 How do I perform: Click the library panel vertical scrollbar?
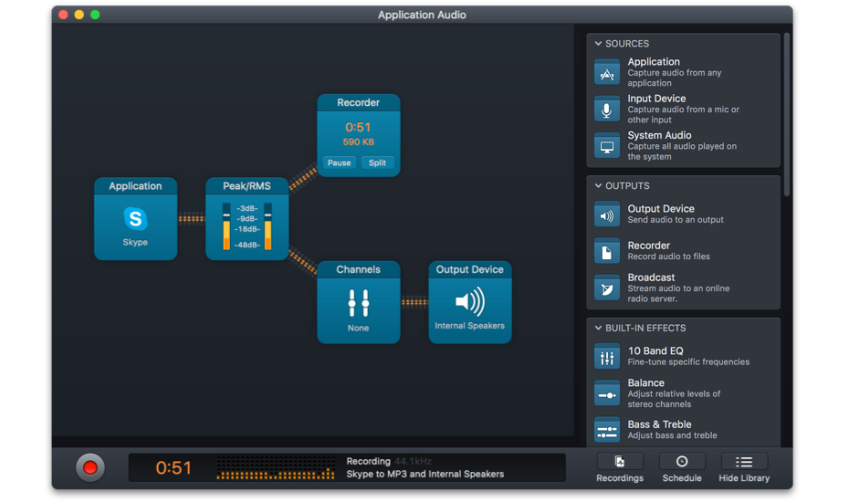tap(787, 114)
